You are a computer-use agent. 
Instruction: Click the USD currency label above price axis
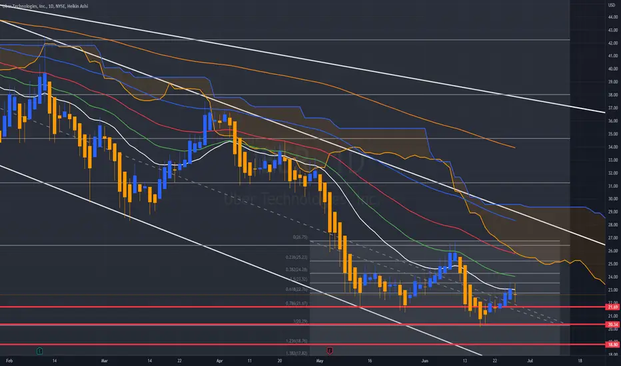coord(611,5)
